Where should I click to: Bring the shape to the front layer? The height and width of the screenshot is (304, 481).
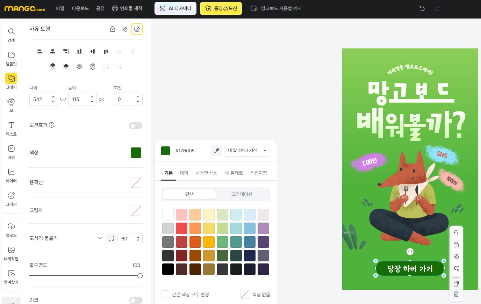pos(53,66)
